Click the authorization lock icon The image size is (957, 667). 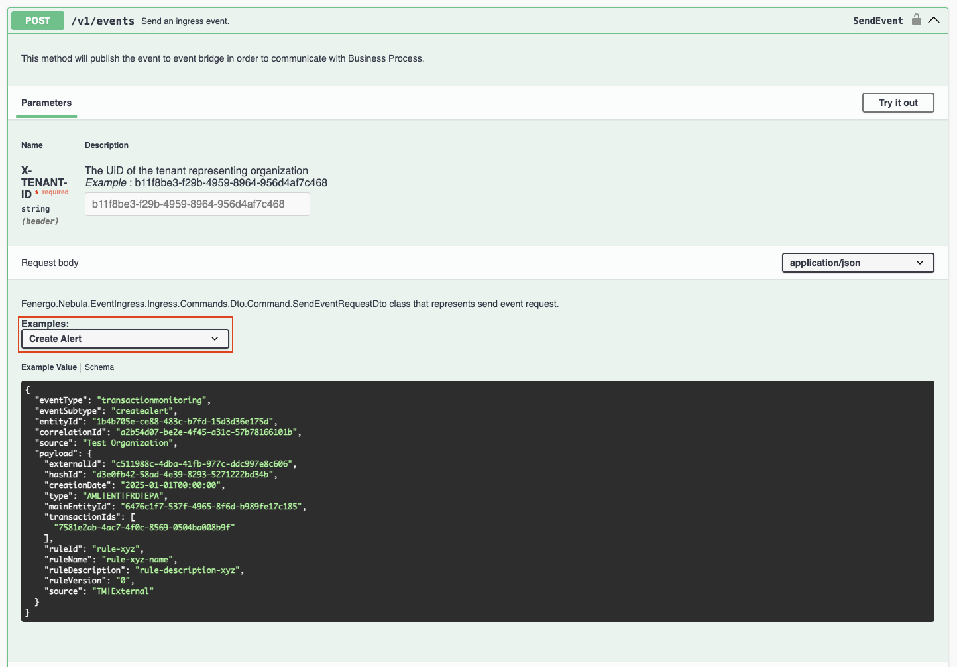[x=916, y=20]
